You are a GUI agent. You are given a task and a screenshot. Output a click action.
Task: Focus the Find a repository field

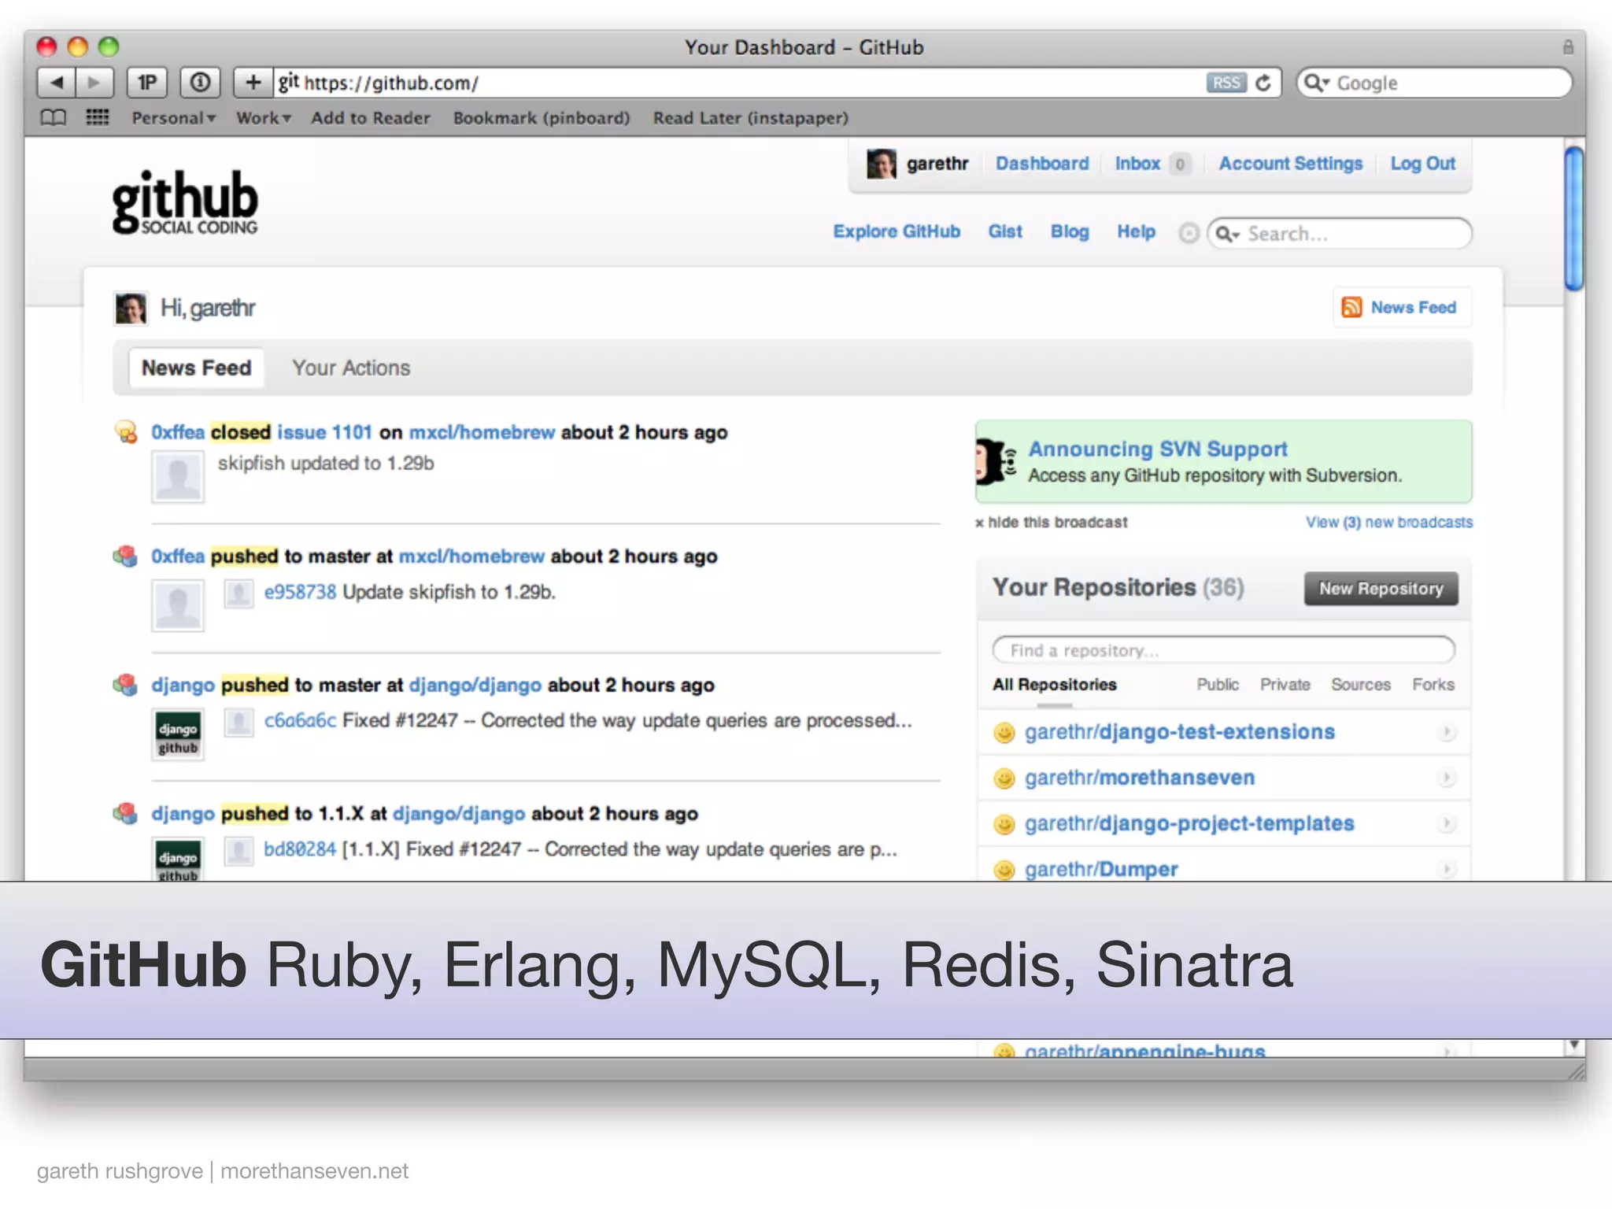(x=1224, y=650)
